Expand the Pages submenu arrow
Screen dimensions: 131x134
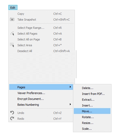(70, 87)
